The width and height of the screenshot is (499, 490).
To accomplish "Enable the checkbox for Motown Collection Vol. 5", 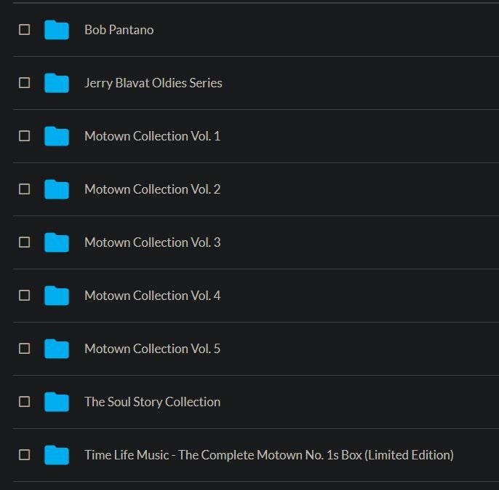I will [x=24, y=349].
